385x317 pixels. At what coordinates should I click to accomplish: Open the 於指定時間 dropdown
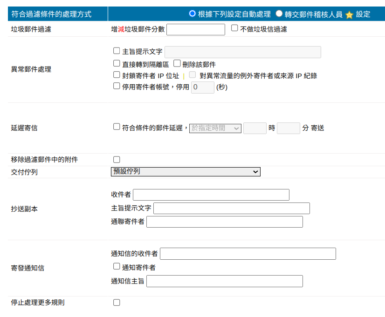coord(215,128)
